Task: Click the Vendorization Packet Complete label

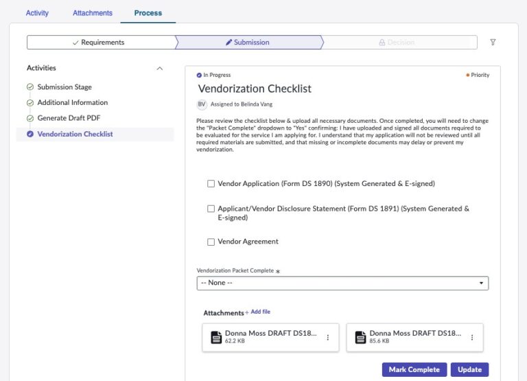Action: point(235,270)
